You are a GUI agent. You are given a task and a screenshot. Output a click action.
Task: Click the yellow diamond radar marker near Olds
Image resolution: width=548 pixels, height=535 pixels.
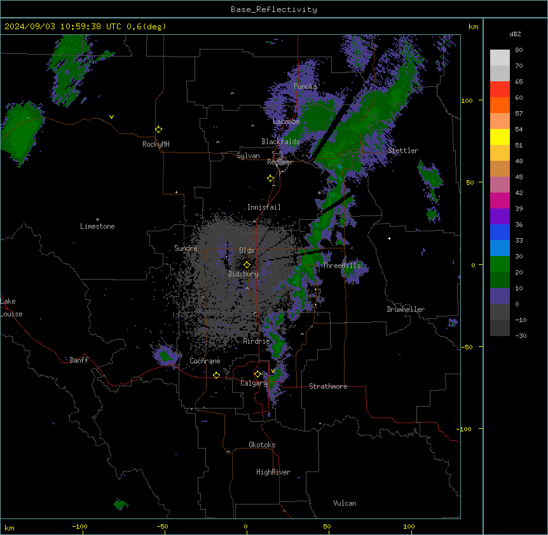tap(247, 265)
